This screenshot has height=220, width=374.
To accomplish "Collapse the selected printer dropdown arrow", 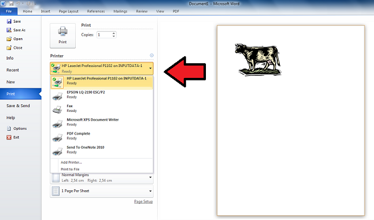I will [x=150, y=69].
